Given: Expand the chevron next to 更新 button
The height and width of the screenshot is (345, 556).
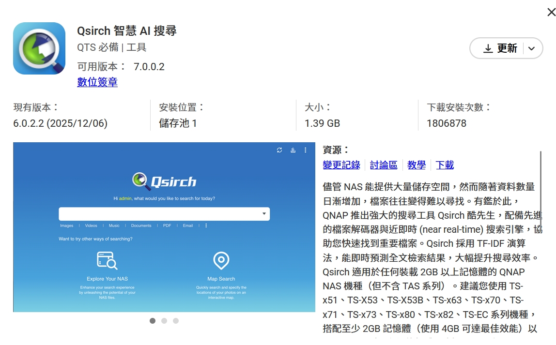Looking at the screenshot, I should pyautogui.click(x=531, y=48).
